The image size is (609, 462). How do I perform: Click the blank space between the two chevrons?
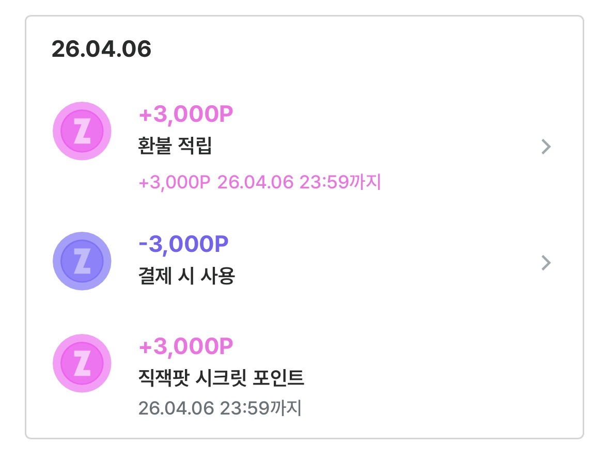pos(546,205)
